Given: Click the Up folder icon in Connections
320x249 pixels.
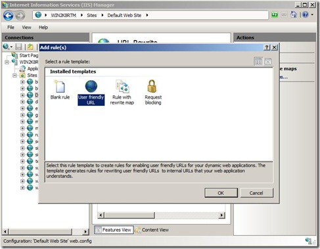Looking at the screenshot, I should click(30, 47).
